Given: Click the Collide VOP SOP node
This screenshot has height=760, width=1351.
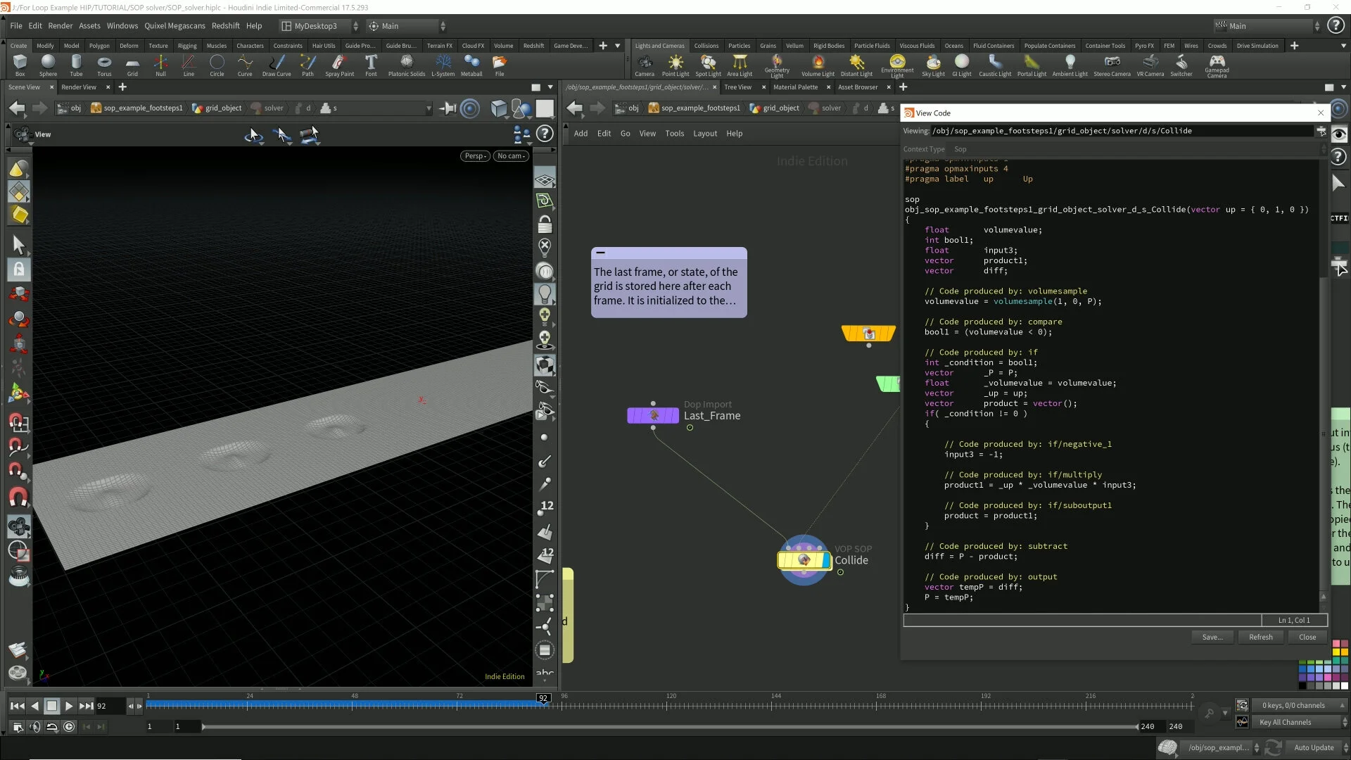Looking at the screenshot, I should [x=804, y=560].
